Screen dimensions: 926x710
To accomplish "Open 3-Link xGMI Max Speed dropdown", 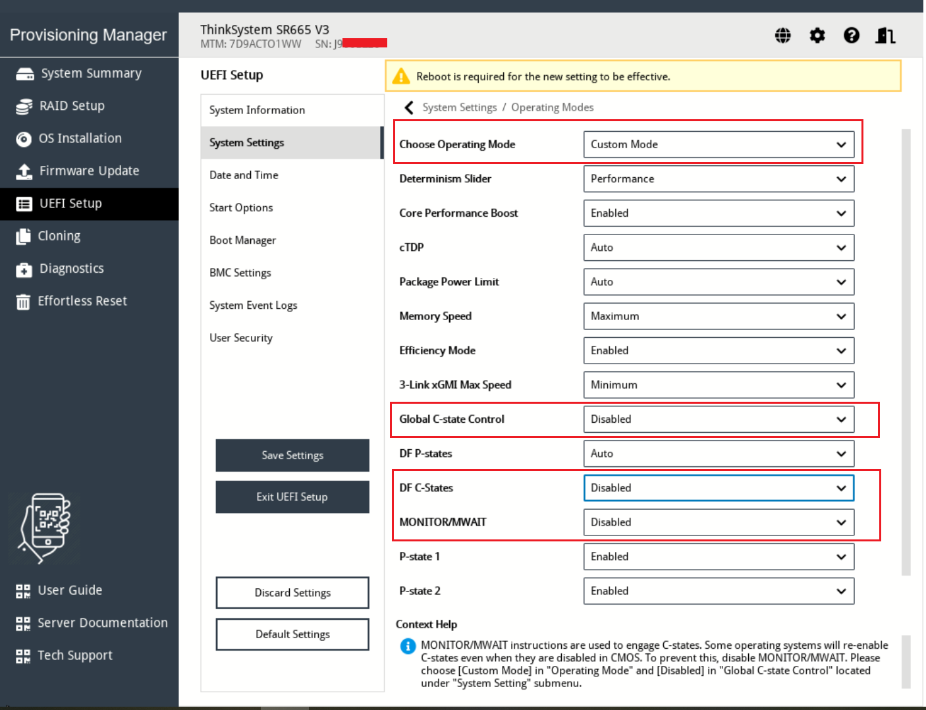I will 719,385.
